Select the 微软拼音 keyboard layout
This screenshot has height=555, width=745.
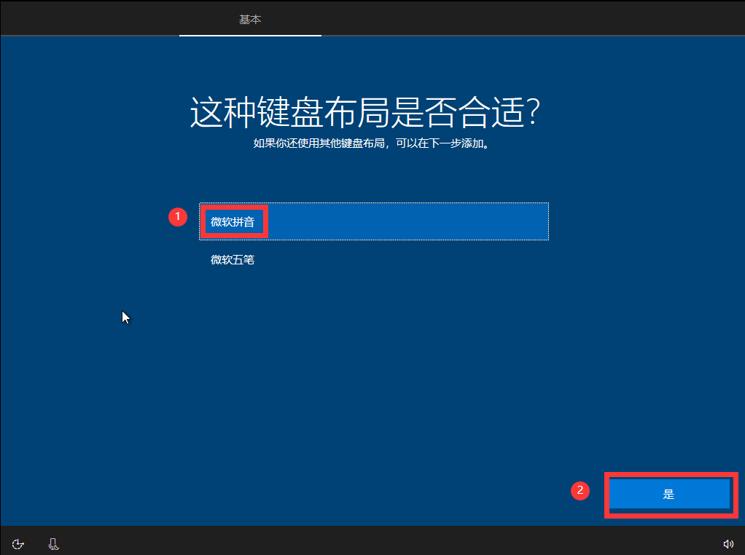pyautogui.click(x=374, y=221)
